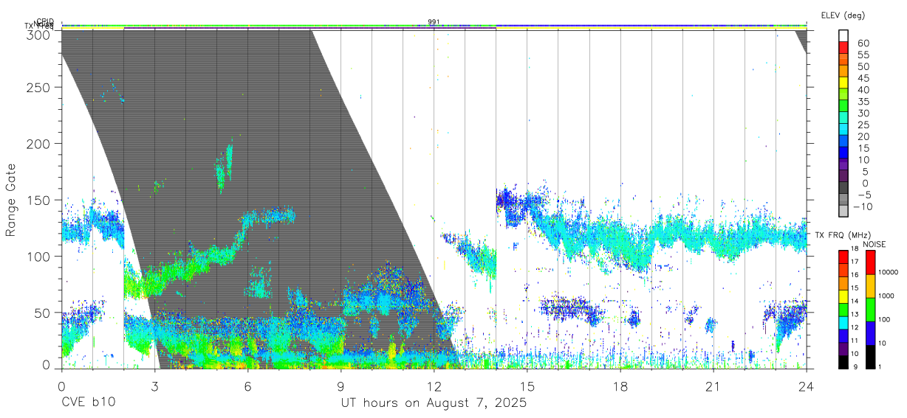The image size is (907, 418).
Task: Click the y-axis tick label '200'
Action: tap(38, 143)
